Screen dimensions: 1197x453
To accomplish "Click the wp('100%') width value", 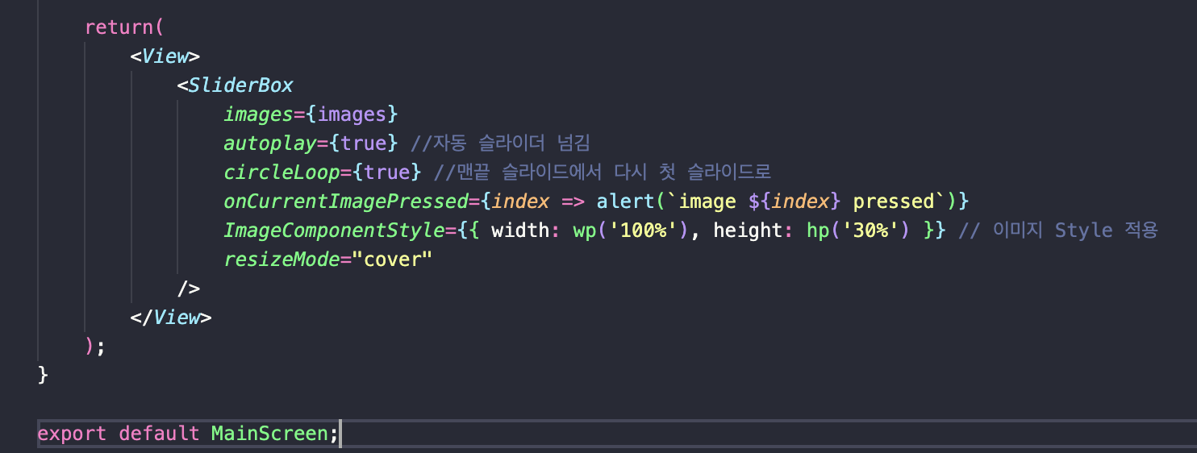I will 630,230.
